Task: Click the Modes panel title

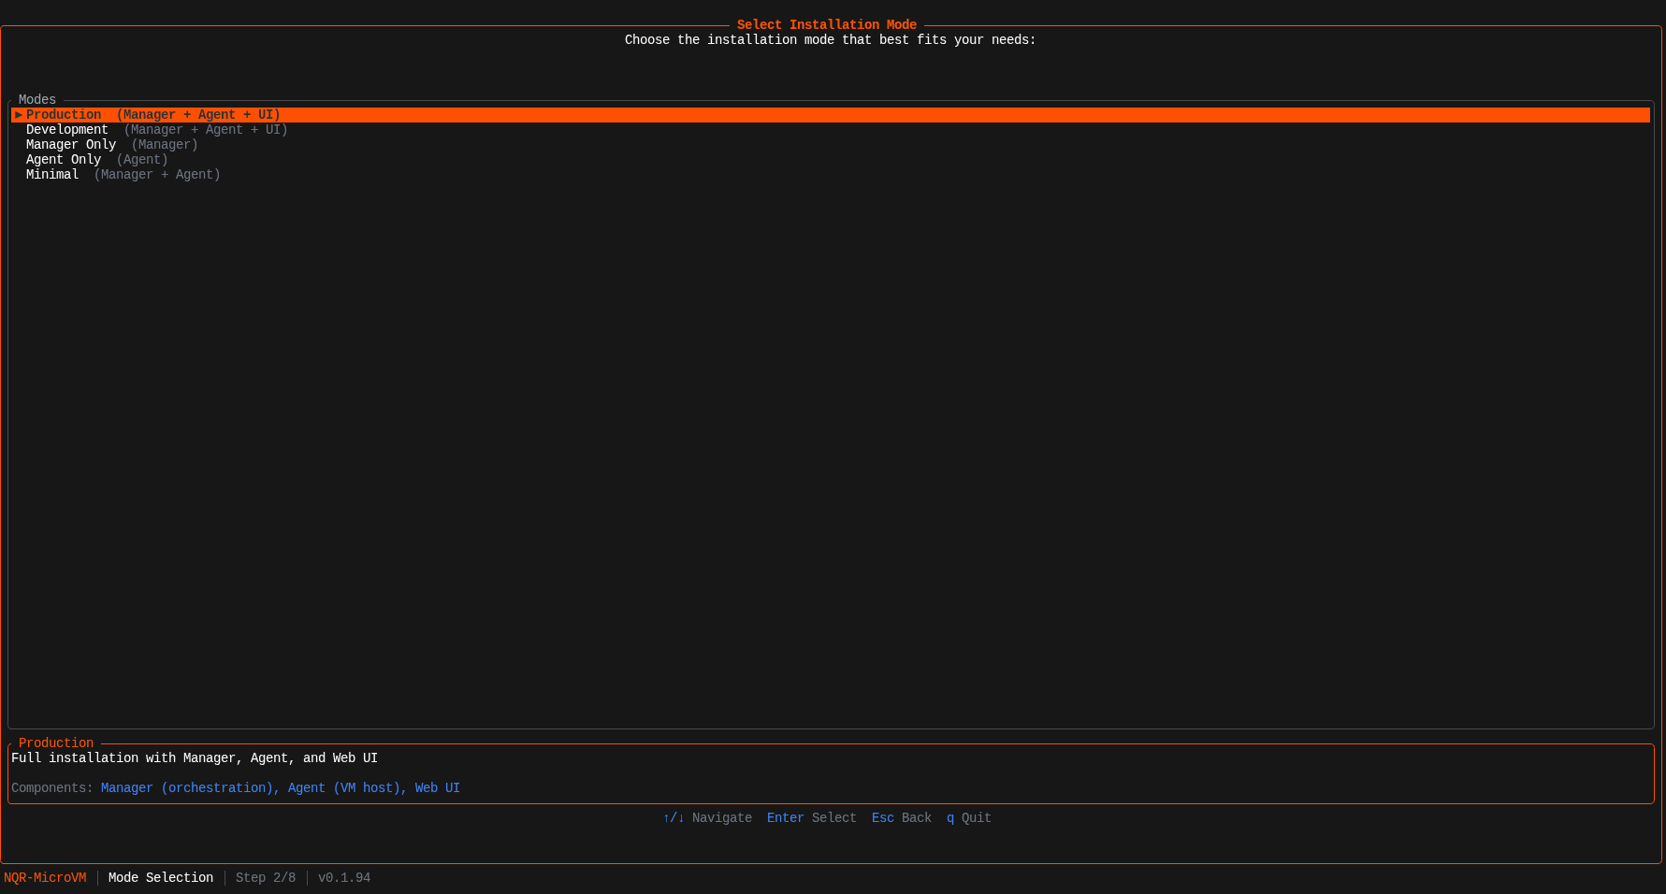Action: coord(36,99)
